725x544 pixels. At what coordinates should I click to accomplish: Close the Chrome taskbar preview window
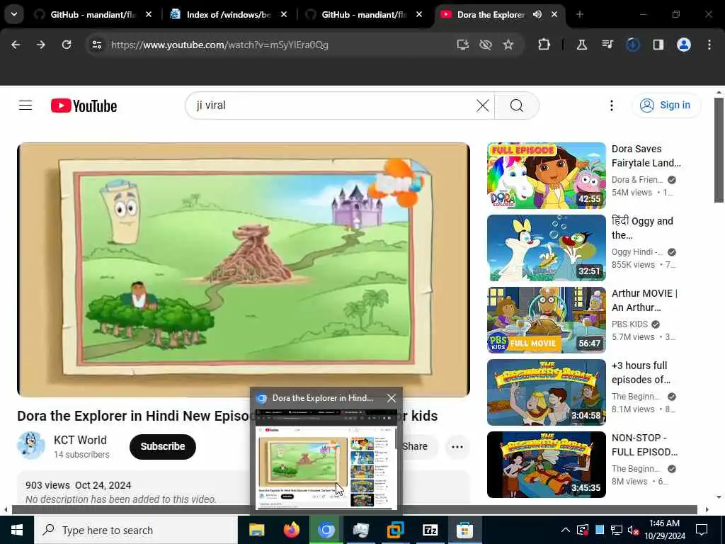391,398
